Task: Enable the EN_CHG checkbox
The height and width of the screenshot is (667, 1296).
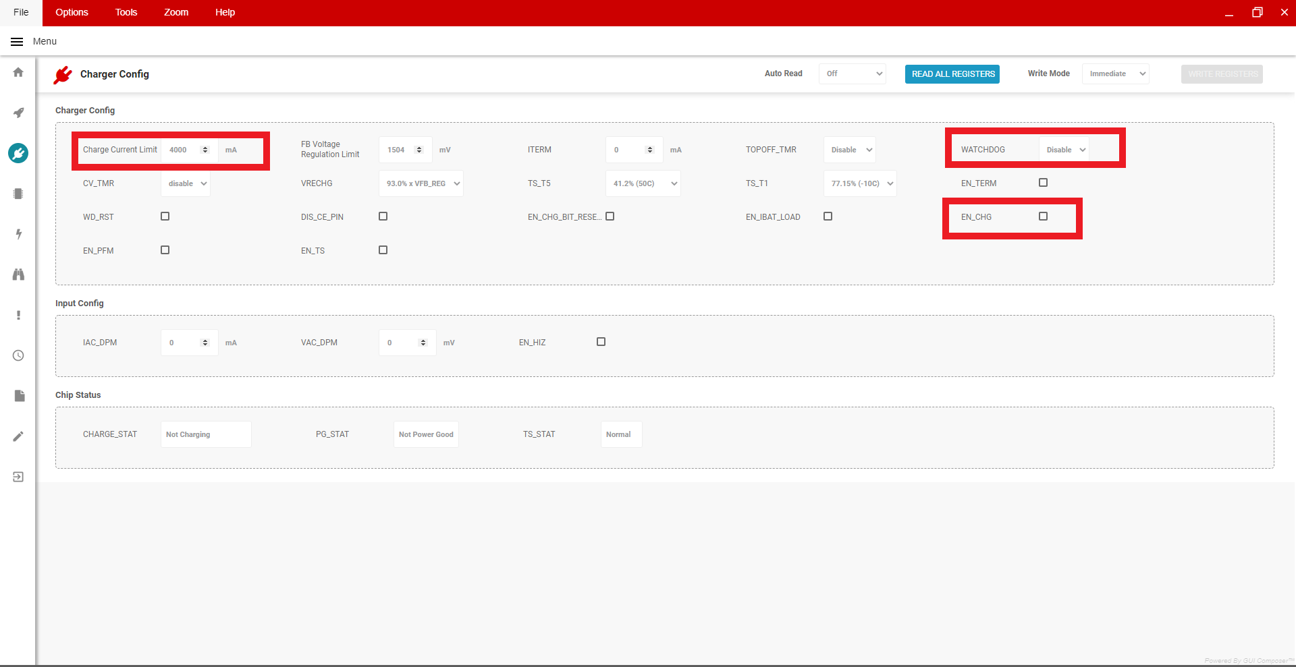Action: click(1043, 216)
